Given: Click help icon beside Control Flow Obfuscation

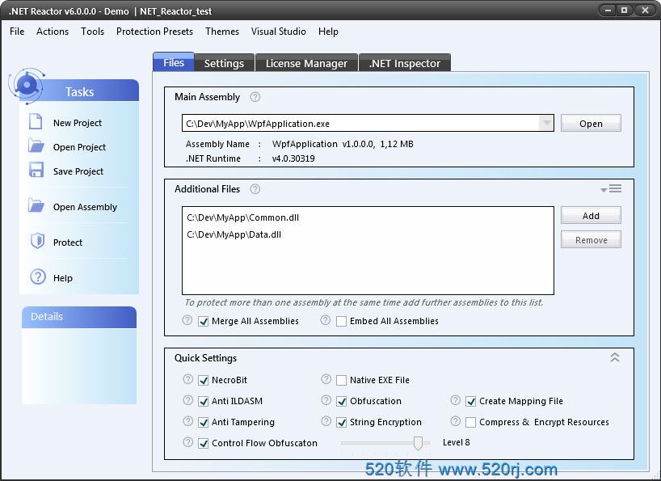Looking at the screenshot, I should tap(187, 442).
